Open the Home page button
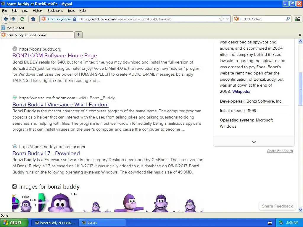 click(x=33, y=19)
